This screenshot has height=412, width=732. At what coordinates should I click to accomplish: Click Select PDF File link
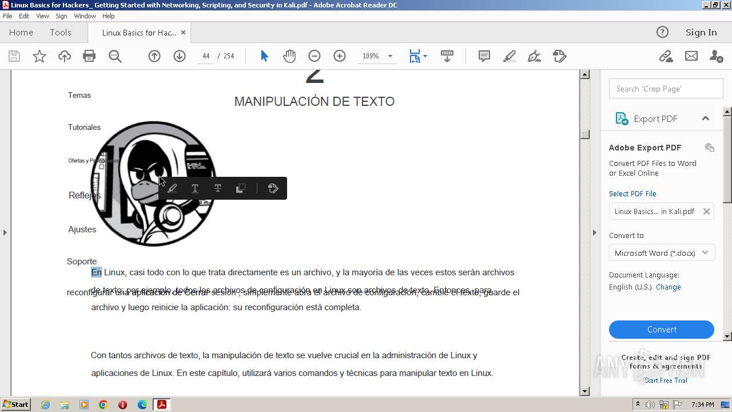(x=632, y=193)
